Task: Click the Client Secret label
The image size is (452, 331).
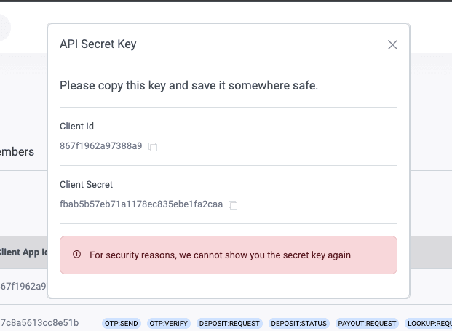Action: coord(86,184)
